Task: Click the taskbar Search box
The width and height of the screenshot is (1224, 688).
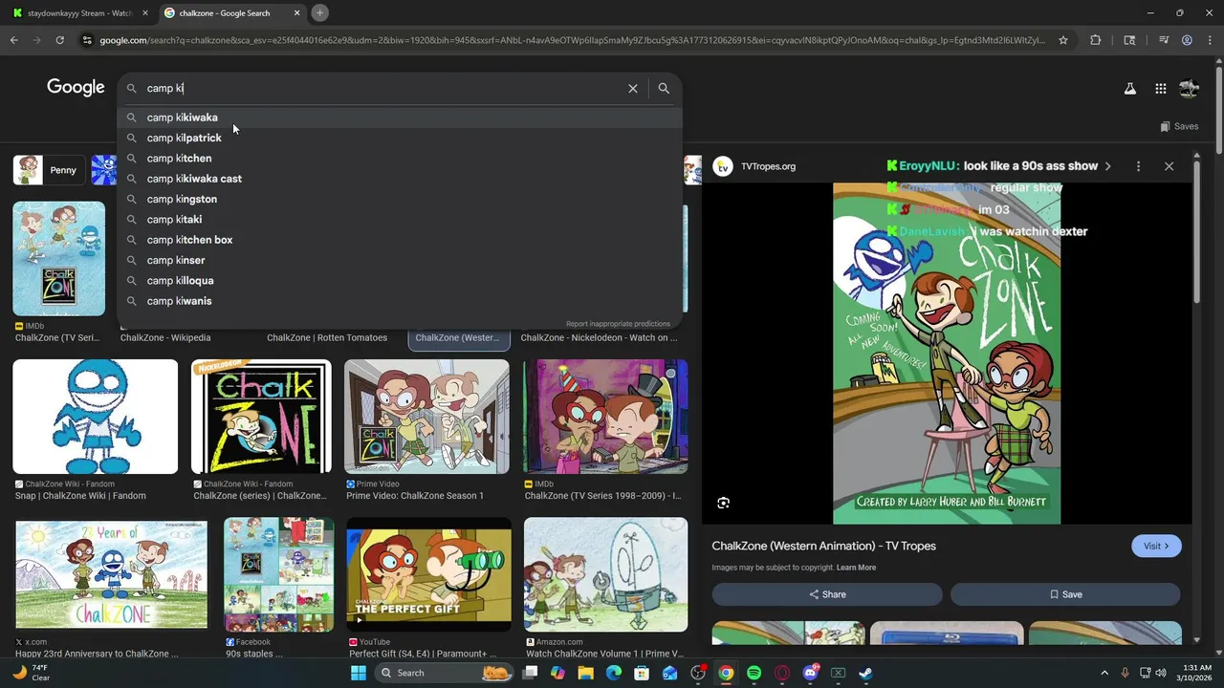Action: pyautogui.click(x=447, y=673)
